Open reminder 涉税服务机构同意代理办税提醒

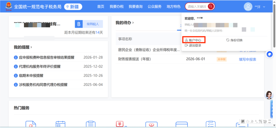click(x=43, y=85)
